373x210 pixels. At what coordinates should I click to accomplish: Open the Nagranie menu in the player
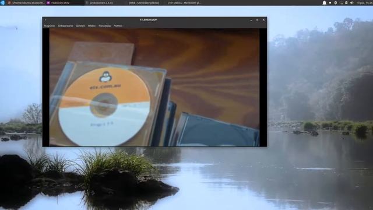pyautogui.click(x=50, y=26)
